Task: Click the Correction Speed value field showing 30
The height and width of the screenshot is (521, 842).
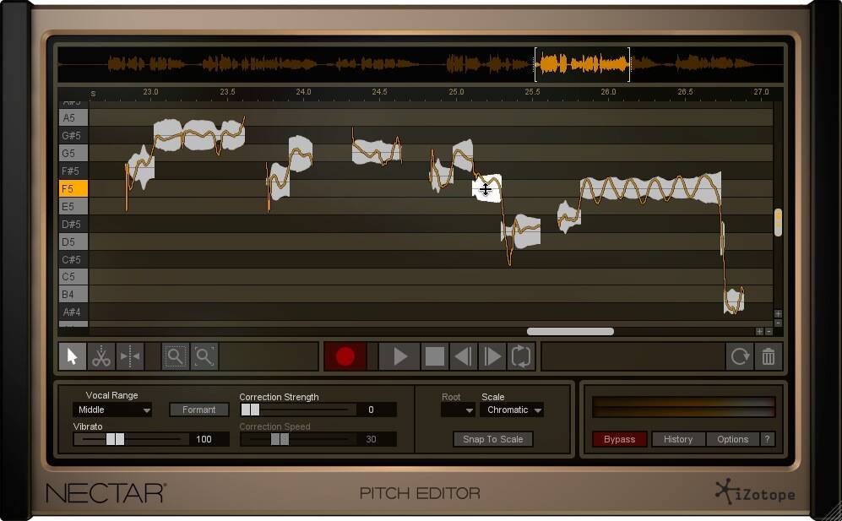Action: point(377,439)
